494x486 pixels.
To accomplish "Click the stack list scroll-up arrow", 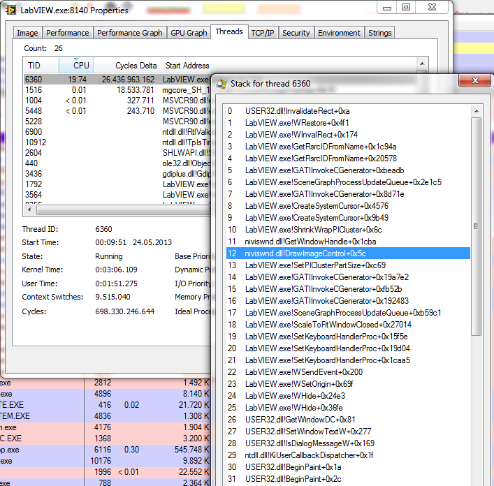I will [x=477, y=111].
